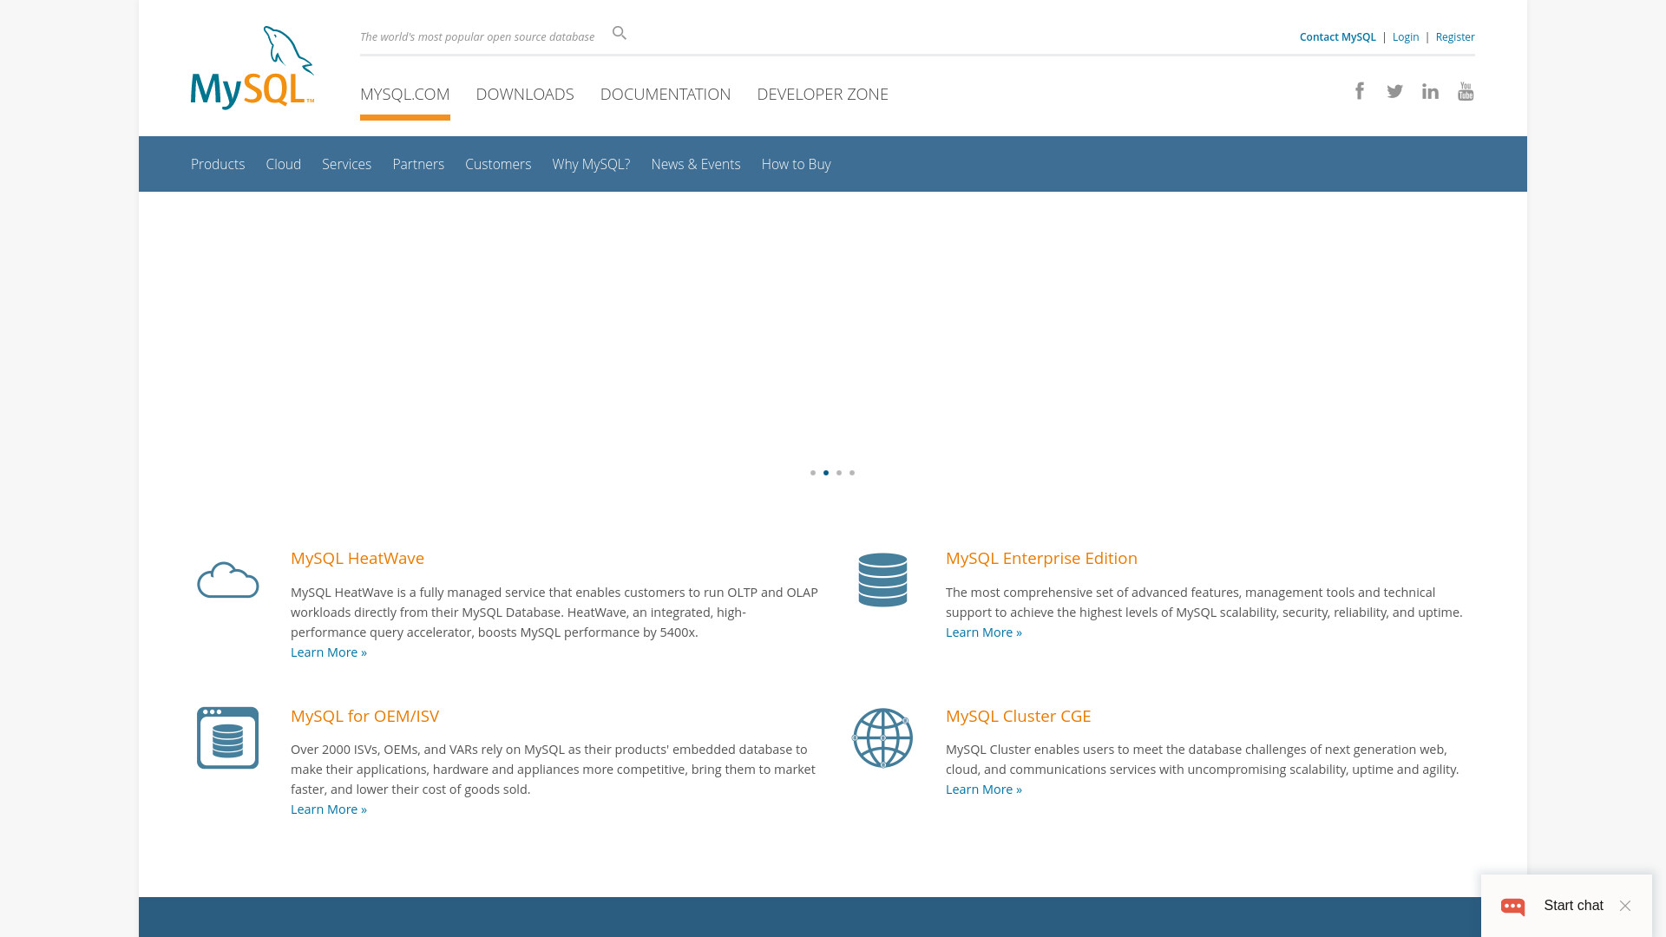Click the Login link
The height and width of the screenshot is (937, 1666).
point(1406,36)
